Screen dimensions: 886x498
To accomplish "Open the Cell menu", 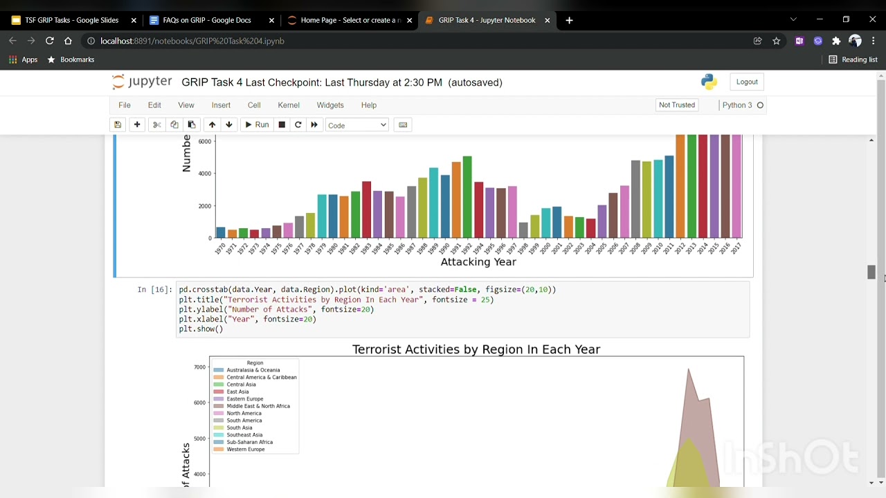I will click(x=254, y=105).
